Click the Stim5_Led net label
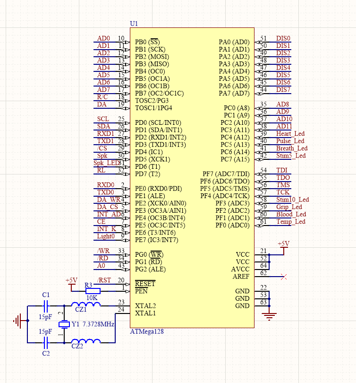356x383 pixels. tap(291, 156)
